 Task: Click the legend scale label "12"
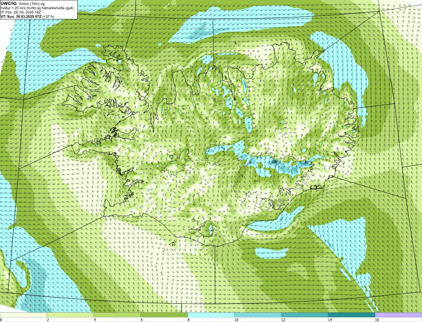click(x=283, y=320)
